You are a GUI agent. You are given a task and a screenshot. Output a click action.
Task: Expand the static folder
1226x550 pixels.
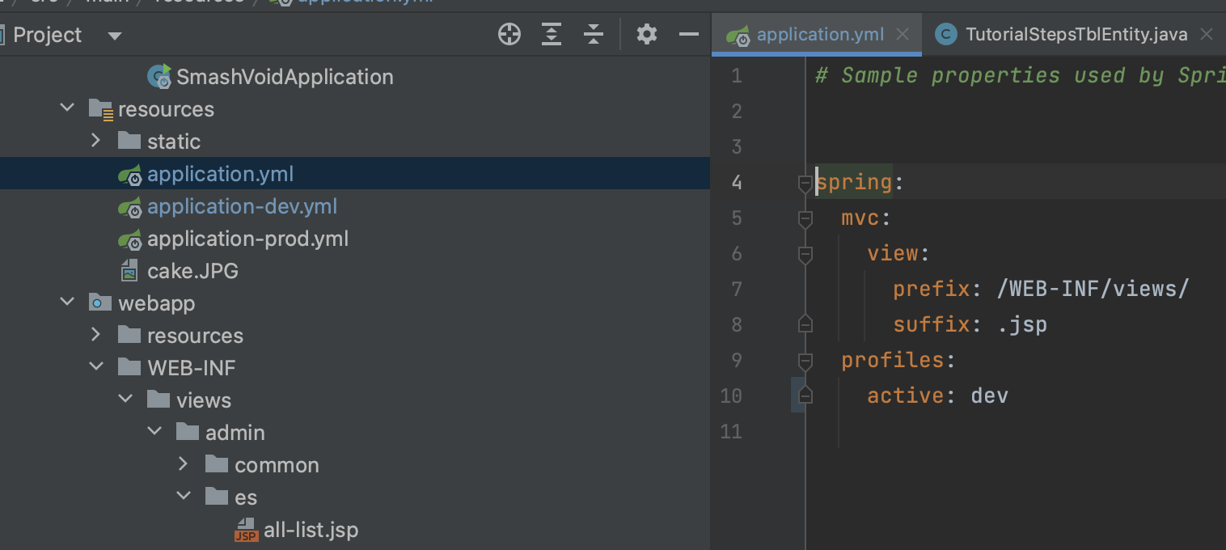click(x=96, y=141)
